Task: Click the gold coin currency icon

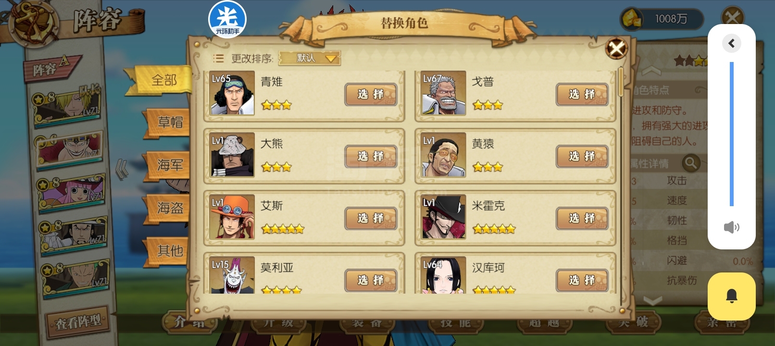Action: (632, 19)
